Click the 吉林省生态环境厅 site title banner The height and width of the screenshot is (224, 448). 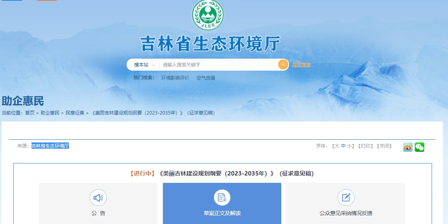coord(210,44)
